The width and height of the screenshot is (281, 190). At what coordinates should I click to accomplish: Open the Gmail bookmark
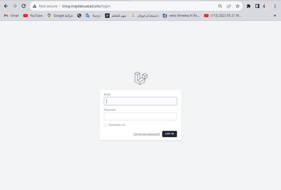pyautogui.click(x=11, y=16)
